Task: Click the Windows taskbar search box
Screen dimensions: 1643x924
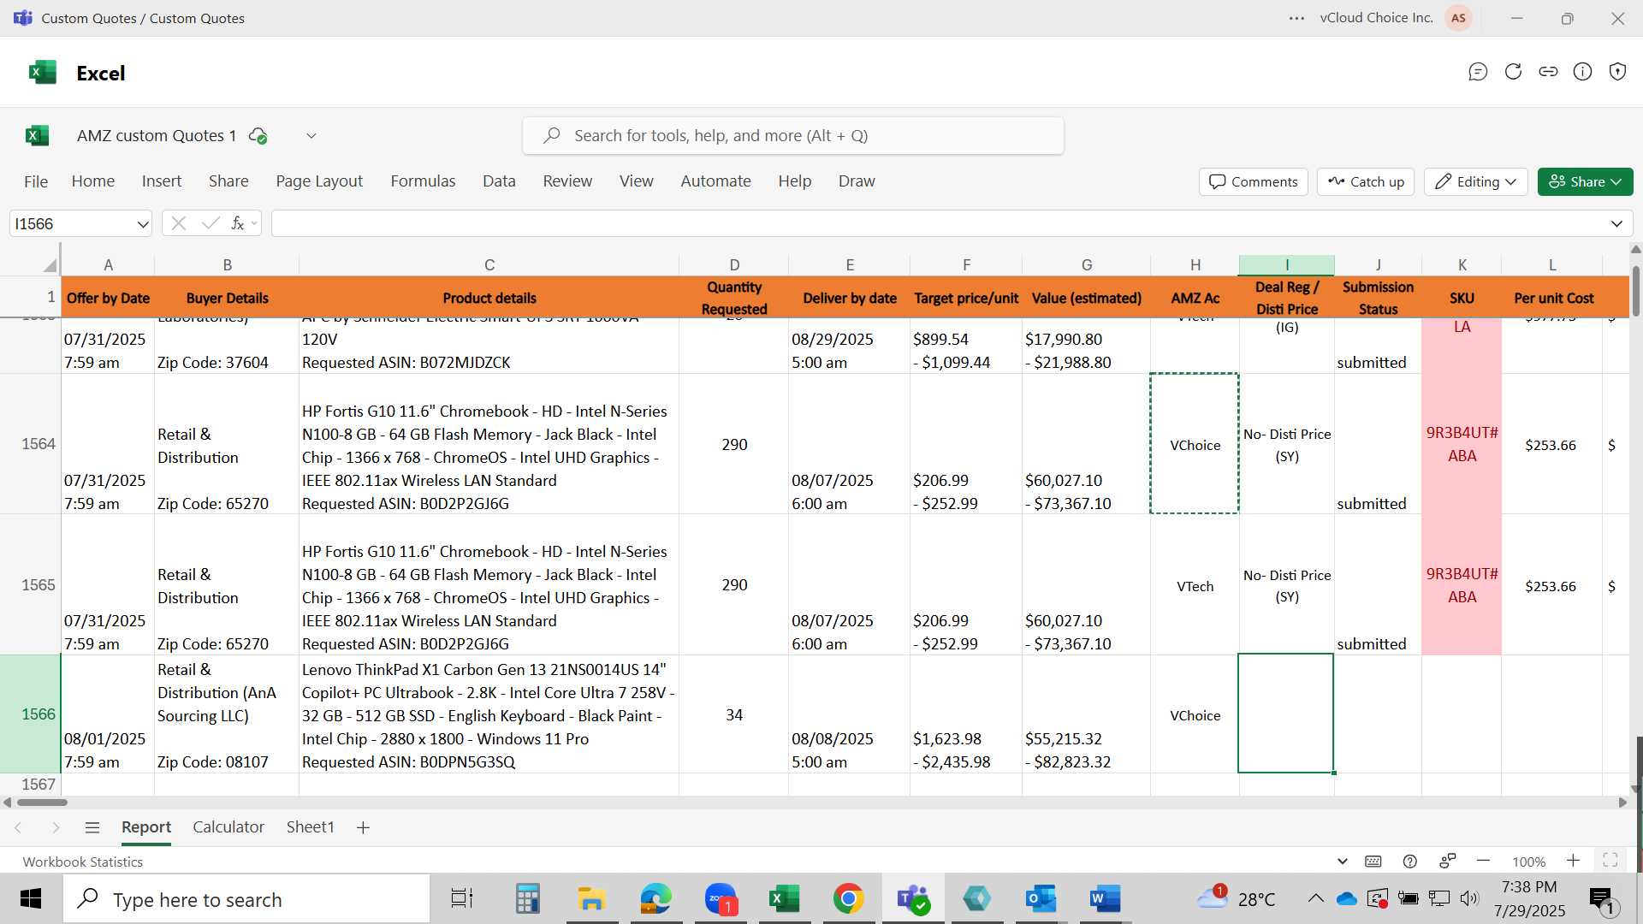Action: pyautogui.click(x=246, y=899)
